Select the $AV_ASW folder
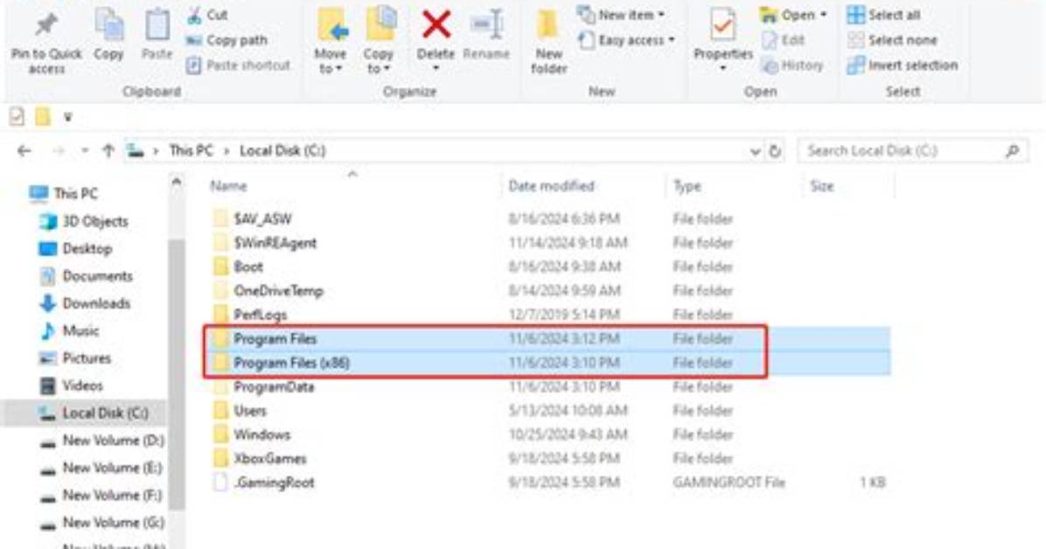 [x=252, y=219]
